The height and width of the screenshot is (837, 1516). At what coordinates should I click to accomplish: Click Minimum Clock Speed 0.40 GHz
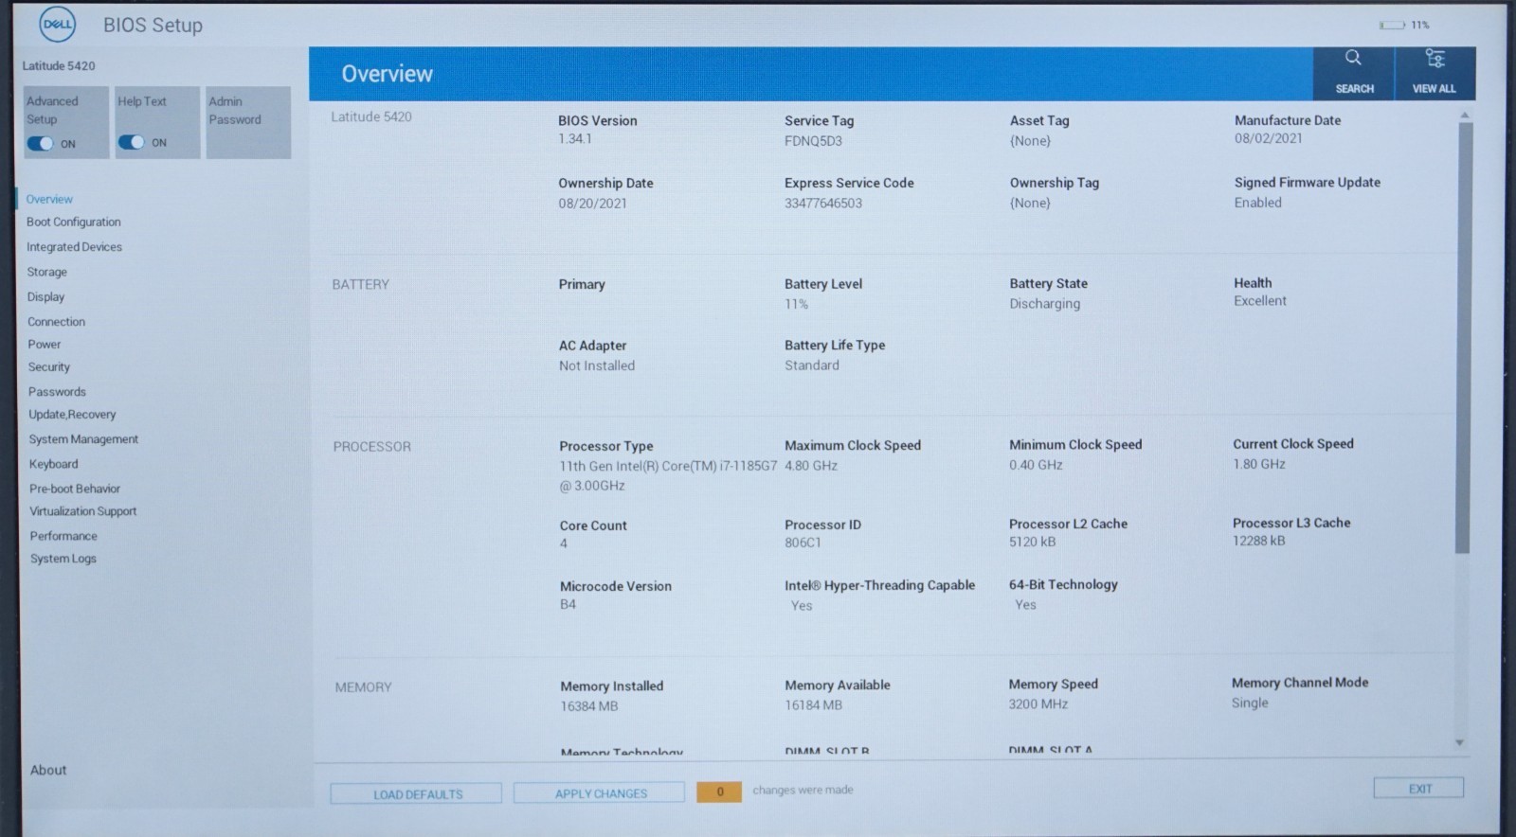pos(1036,465)
